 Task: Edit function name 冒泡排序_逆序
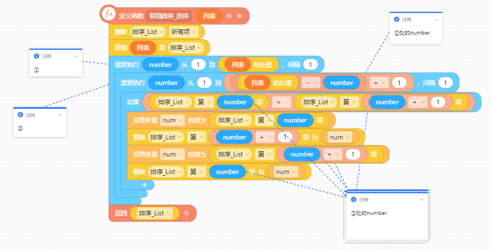click(x=168, y=16)
